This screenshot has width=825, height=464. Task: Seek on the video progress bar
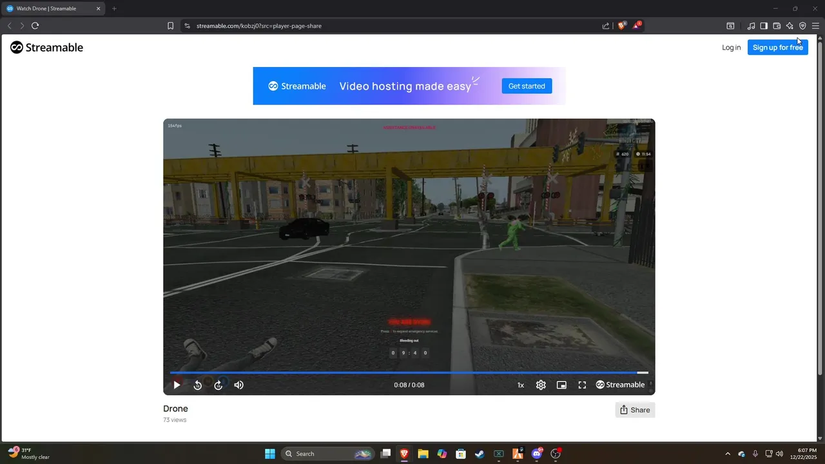(409, 372)
